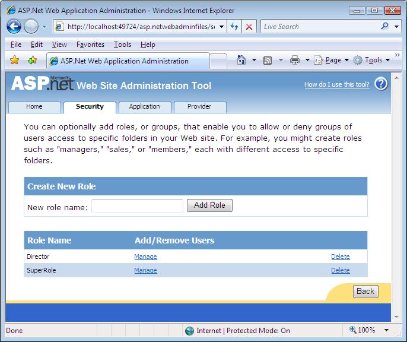Click the address bar URL field
407x342 pixels.
click(141, 27)
